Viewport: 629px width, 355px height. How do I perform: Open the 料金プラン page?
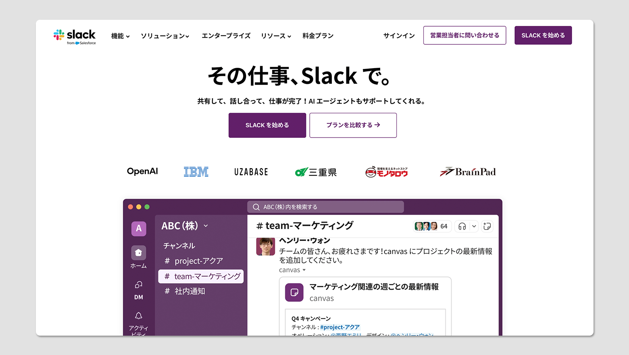[x=318, y=36]
